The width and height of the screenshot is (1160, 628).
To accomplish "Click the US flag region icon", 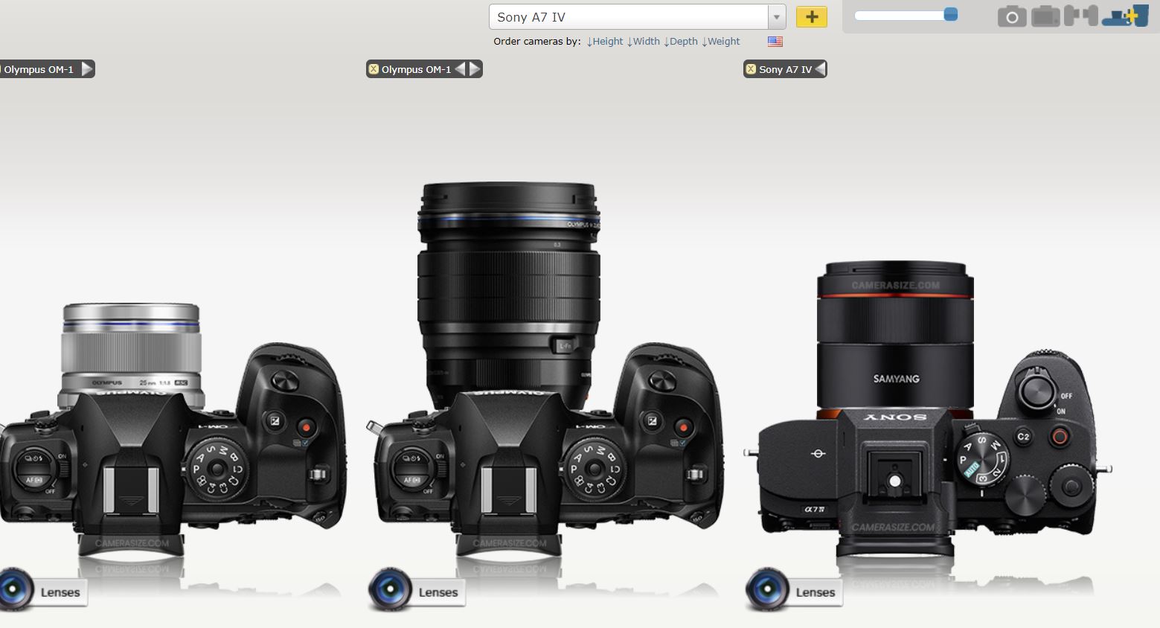I will (775, 42).
